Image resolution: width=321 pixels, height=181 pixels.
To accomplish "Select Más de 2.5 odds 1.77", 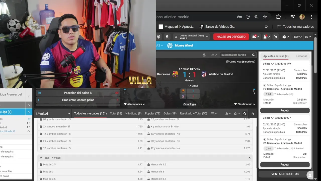I will click(x=91, y=165).
